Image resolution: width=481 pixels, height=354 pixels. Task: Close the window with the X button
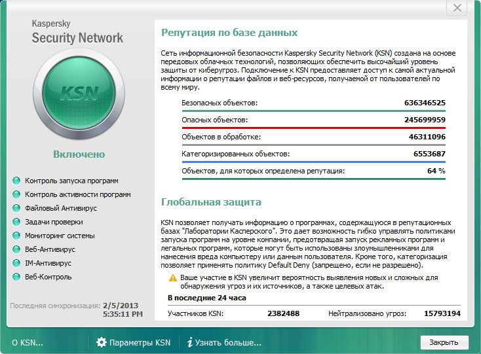click(457, 8)
